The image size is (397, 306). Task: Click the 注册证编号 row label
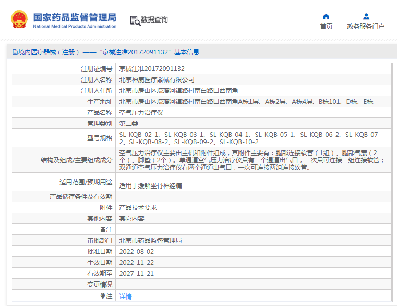[x=97, y=69]
